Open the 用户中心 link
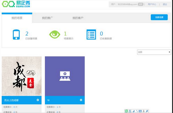The image size is (173, 113). coord(152,4)
